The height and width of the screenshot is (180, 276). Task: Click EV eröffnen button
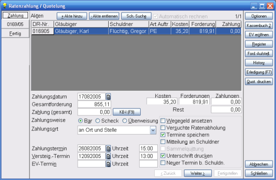tap(259, 35)
